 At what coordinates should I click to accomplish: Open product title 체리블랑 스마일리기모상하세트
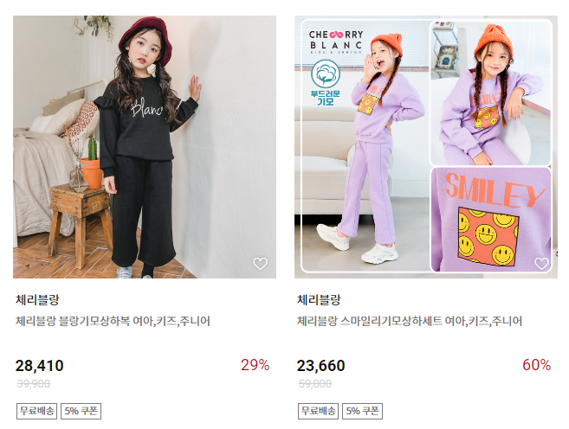[410, 321]
